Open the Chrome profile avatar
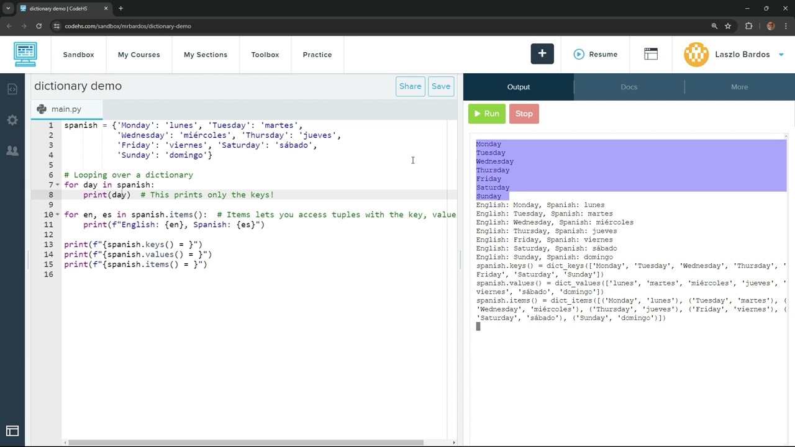 click(x=771, y=26)
